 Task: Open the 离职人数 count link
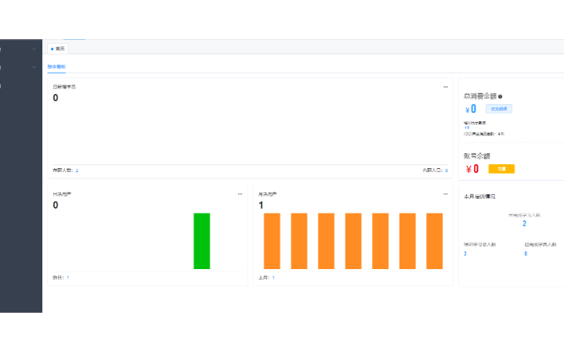pos(446,171)
